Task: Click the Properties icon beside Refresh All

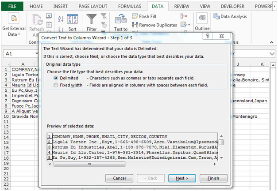Action: pos(49,25)
